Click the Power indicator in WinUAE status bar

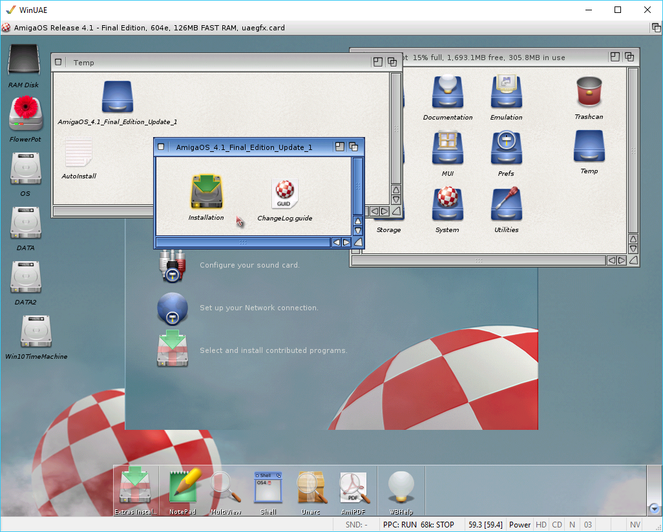click(x=520, y=524)
